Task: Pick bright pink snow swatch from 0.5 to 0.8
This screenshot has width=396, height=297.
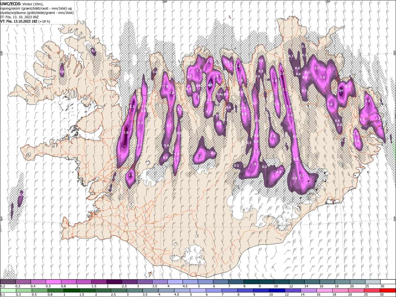Action: pyautogui.click(x=53, y=282)
